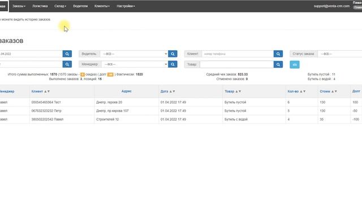Click search button next to Водитель dropdown
The image size is (362, 203).
[x=173, y=54]
